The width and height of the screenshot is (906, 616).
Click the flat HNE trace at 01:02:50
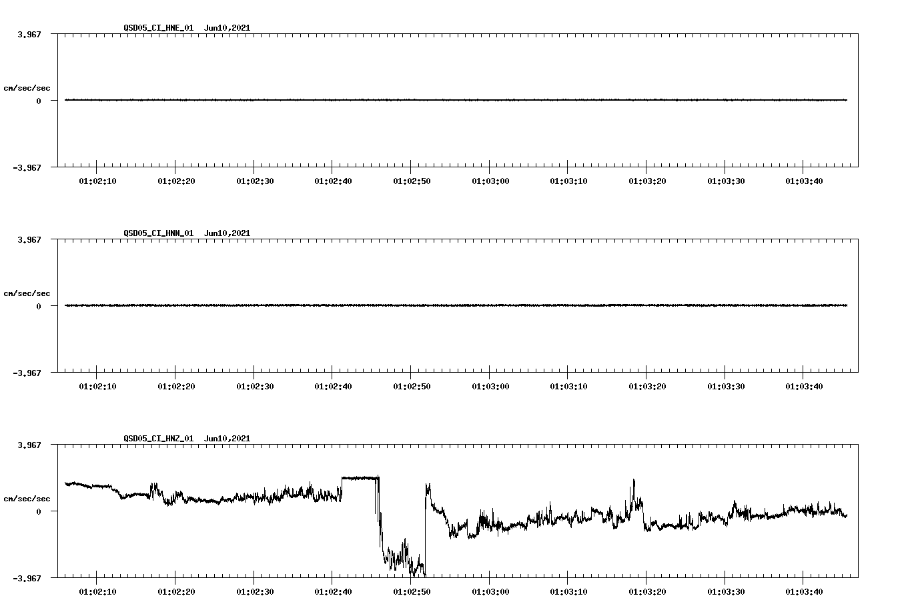pos(410,100)
